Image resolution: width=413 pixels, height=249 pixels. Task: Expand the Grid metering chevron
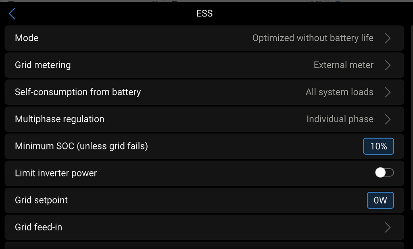coord(388,65)
